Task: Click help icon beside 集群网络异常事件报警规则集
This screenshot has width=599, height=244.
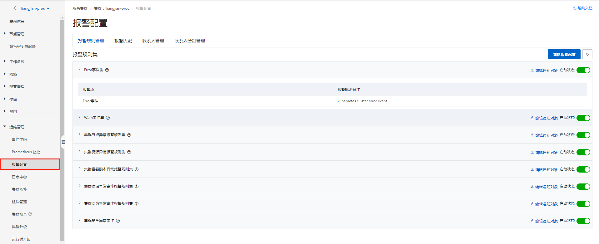Action: 137,204
